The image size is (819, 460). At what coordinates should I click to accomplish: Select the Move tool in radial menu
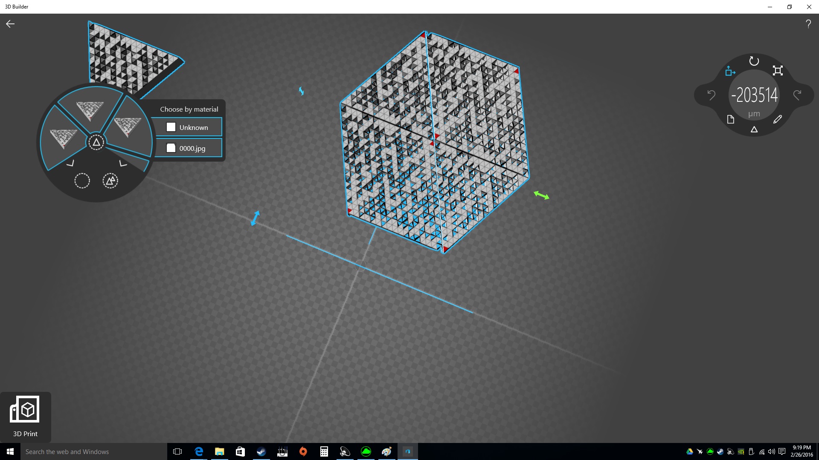tap(730, 71)
